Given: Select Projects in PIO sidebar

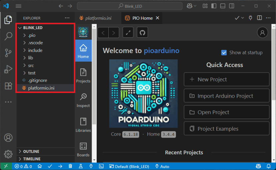Looking at the screenshot, I should [x=83, y=75].
